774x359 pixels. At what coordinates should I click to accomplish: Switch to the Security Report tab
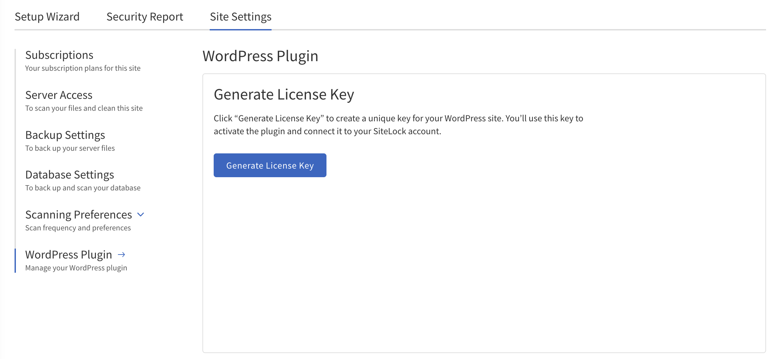click(x=144, y=17)
